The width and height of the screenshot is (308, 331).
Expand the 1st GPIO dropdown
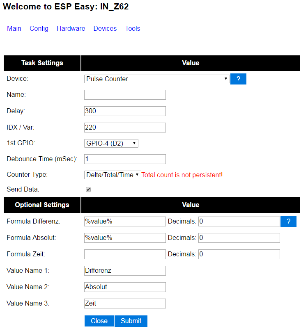(111, 143)
